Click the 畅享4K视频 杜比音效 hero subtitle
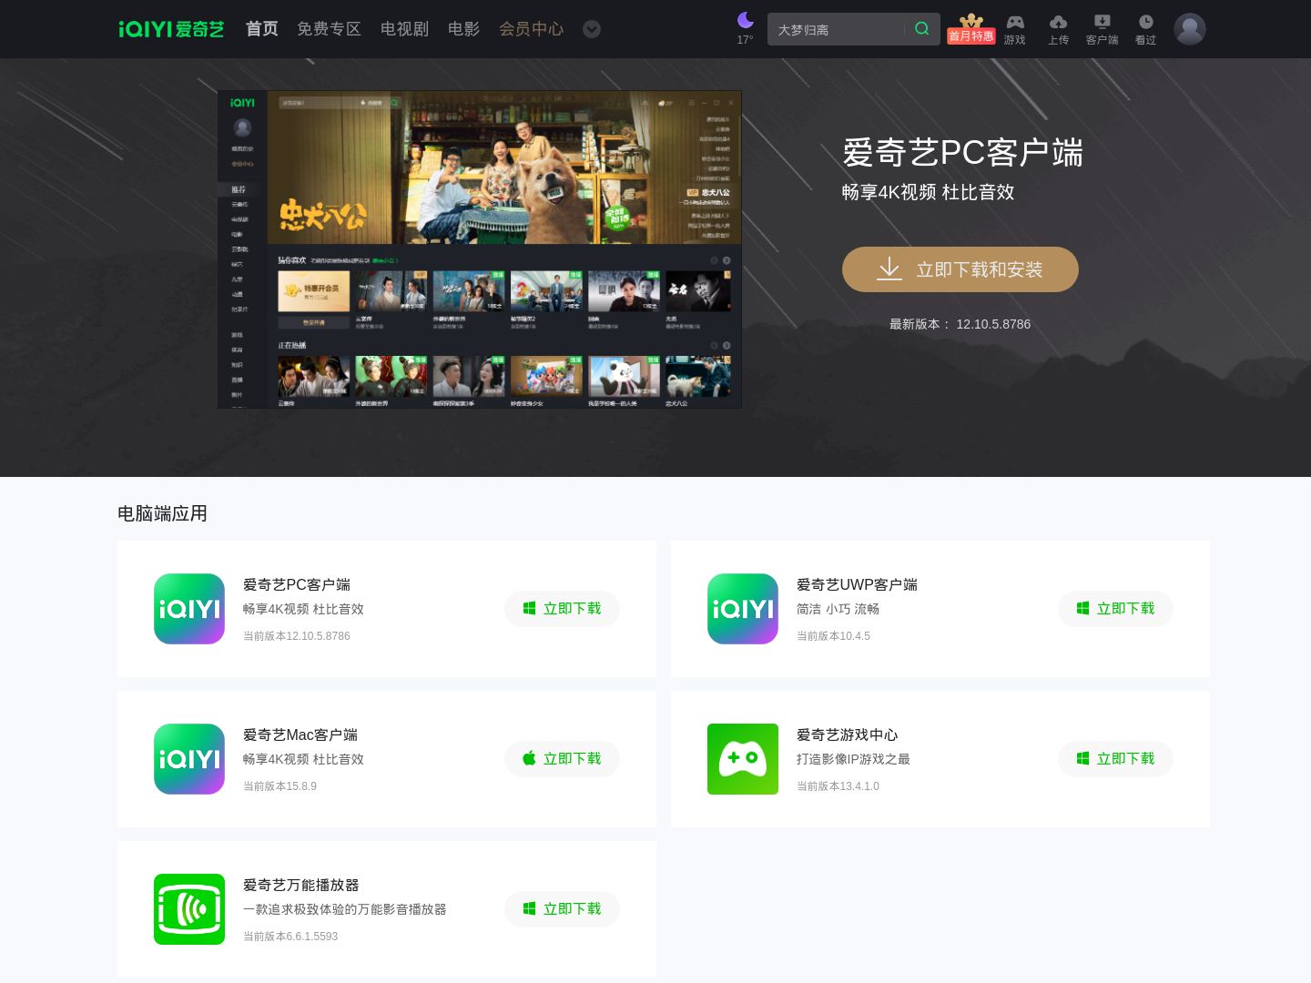Viewport: 1311px width, 983px height. pyautogui.click(x=928, y=192)
